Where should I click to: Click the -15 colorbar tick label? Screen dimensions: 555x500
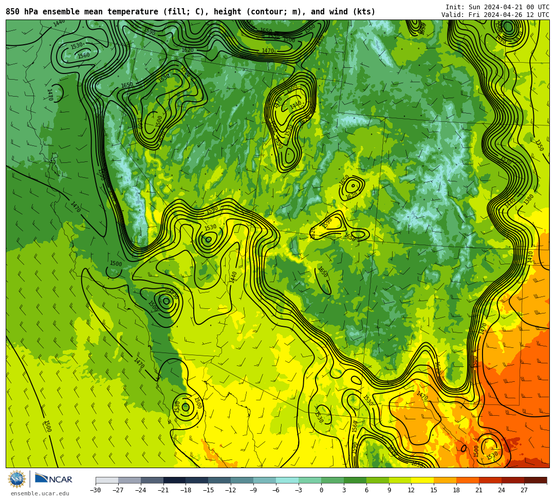(209, 490)
